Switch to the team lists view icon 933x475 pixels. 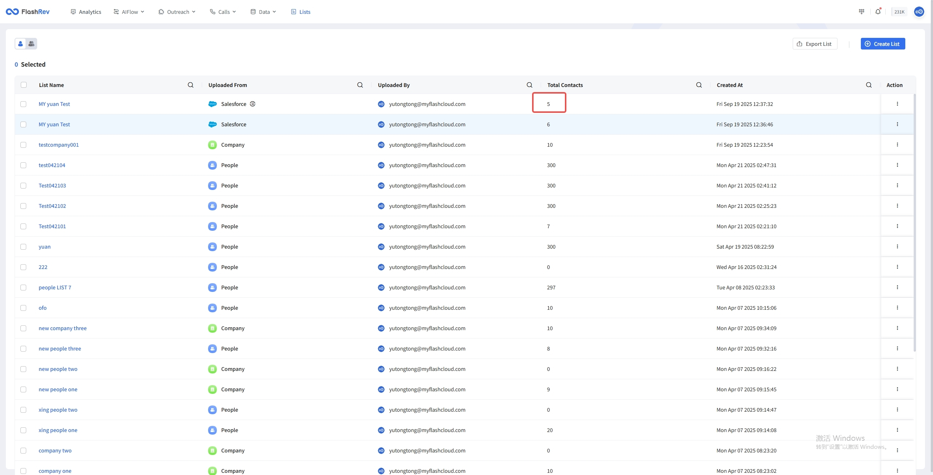31,44
